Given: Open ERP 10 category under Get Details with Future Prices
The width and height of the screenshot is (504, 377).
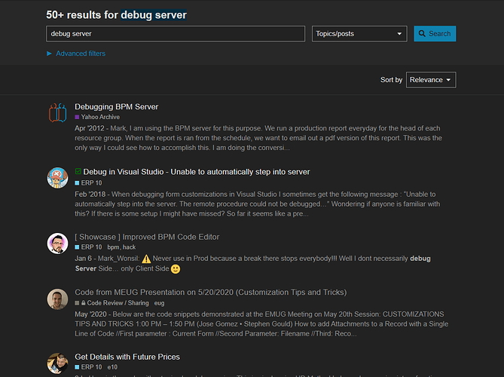Looking at the screenshot, I should tap(88, 367).
